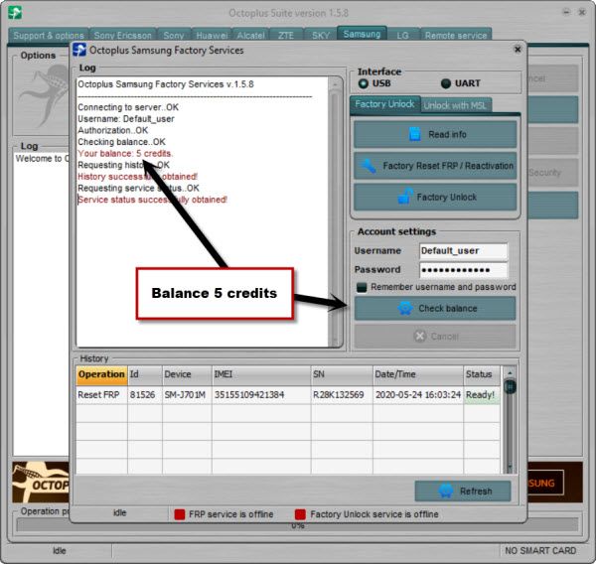Open the Remote service tab

(456, 36)
